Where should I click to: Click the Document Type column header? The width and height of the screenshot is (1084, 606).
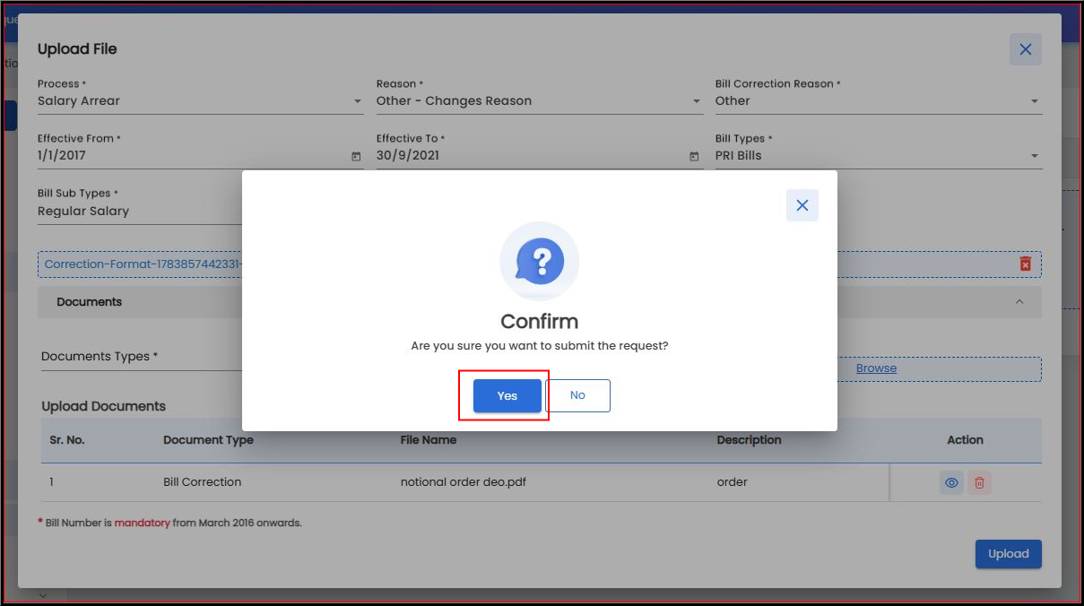click(208, 440)
